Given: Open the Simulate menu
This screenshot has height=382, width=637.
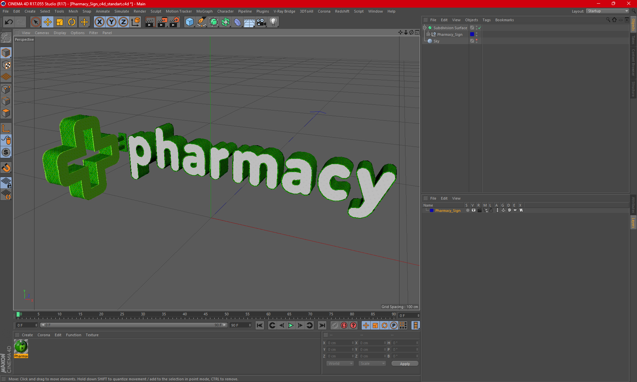Looking at the screenshot, I should [x=121, y=11].
